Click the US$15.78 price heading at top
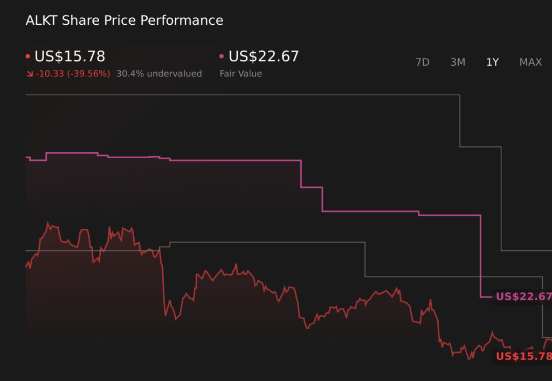Screen dimensions: 552x381 [x=70, y=57]
